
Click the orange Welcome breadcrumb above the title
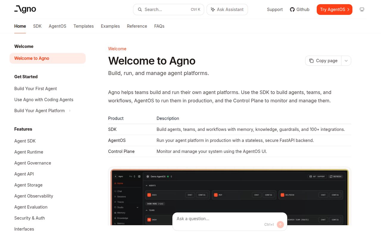[117, 49]
